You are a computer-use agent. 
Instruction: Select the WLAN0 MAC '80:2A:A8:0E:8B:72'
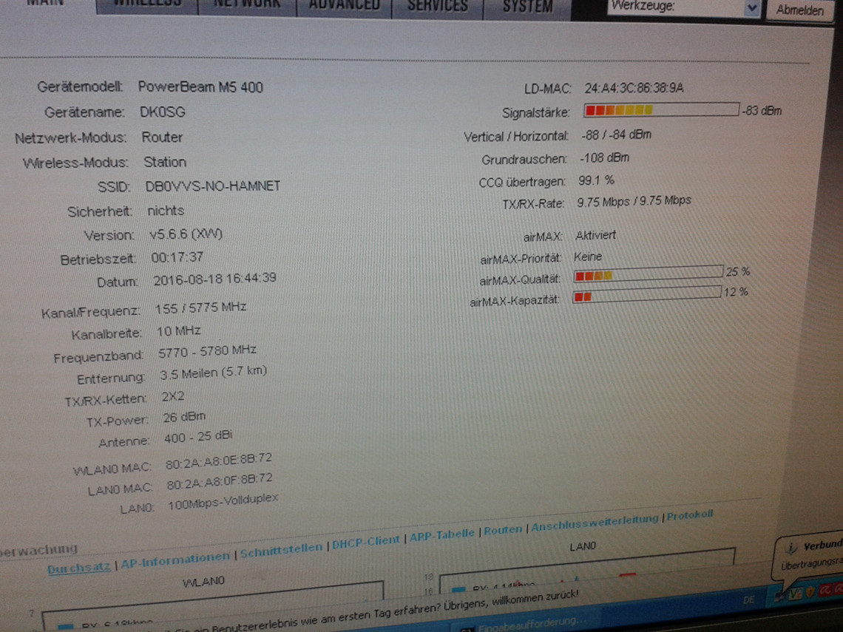(x=219, y=461)
